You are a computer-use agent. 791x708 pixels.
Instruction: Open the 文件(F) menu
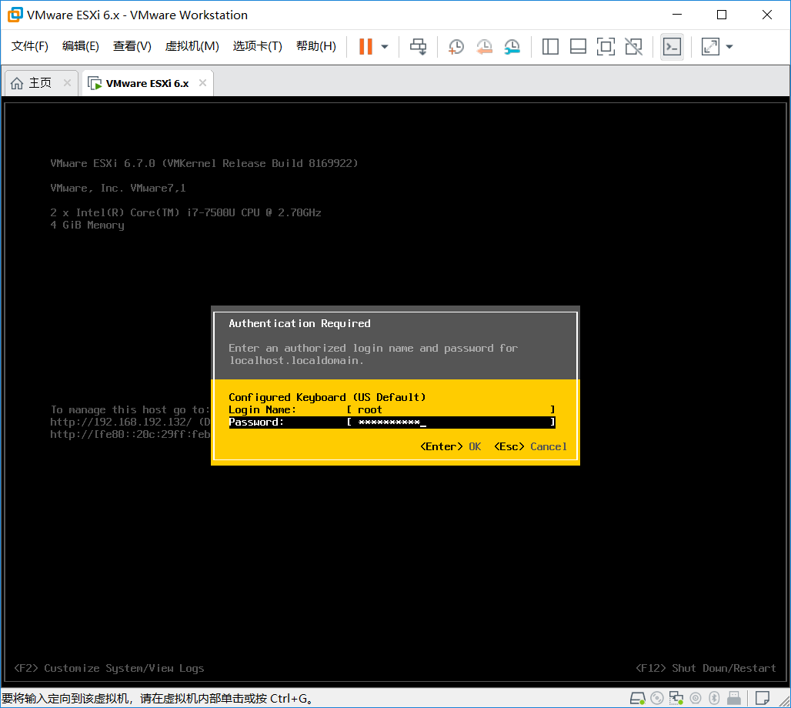[x=30, y=46]
